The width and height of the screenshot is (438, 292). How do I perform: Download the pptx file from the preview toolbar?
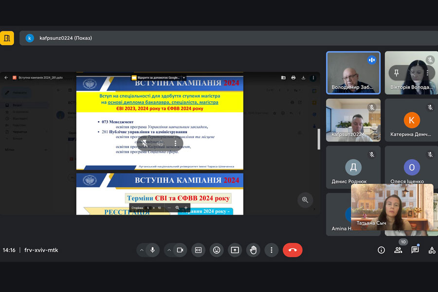coord(303,78)
